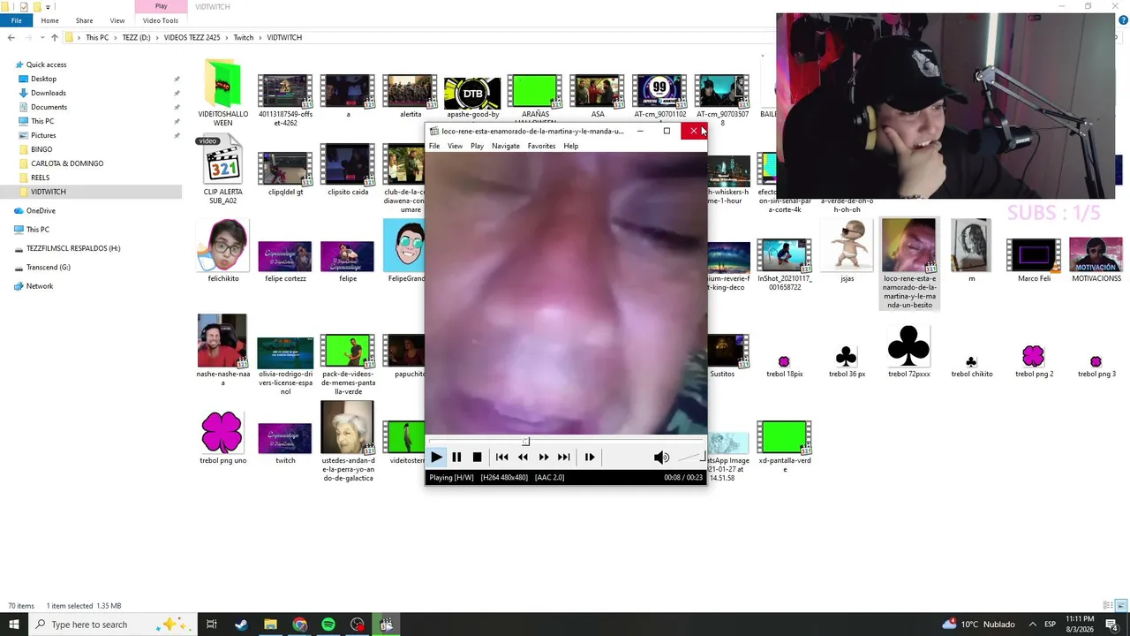Screen dimensions: 1130x636
Task: Select the felipe cortezz video thumbnail
Action: 285,261
